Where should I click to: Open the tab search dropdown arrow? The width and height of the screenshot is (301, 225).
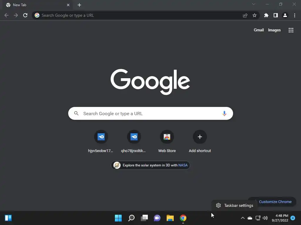click(x=254, y=4)
